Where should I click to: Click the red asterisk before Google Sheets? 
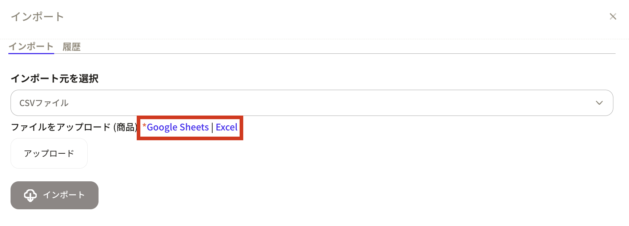coord(144,126)
